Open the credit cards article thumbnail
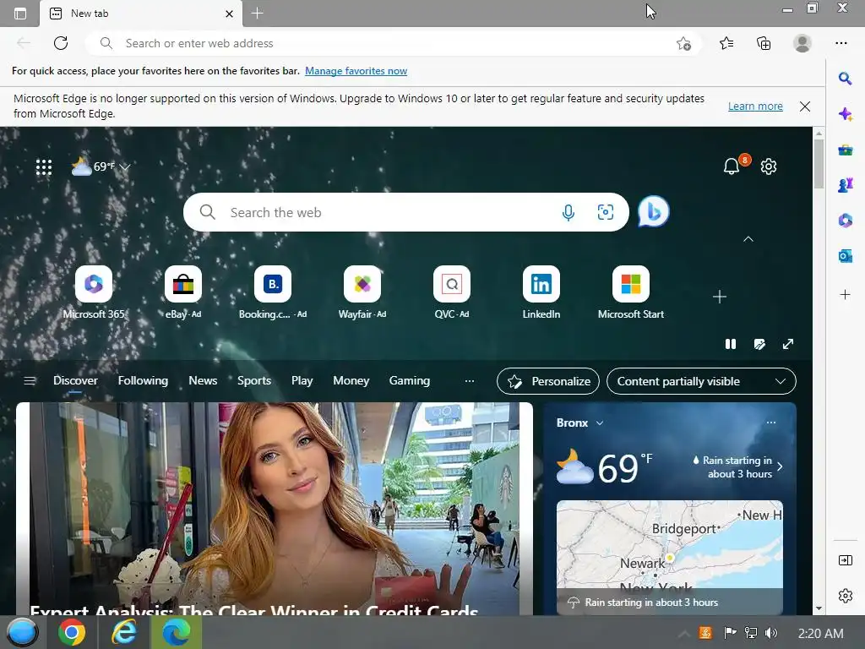The width and height of the screenshot is (865, 649). pyautogui.click(x=275, y=509)
